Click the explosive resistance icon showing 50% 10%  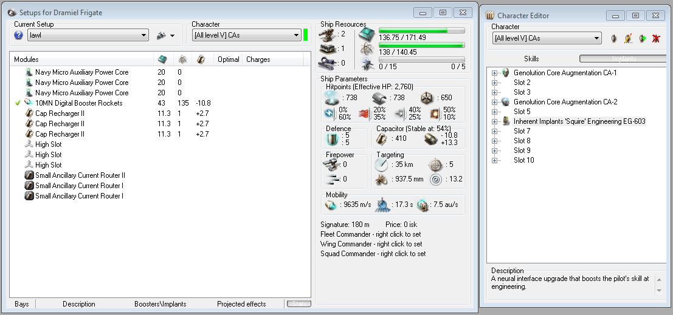(435, 113)
